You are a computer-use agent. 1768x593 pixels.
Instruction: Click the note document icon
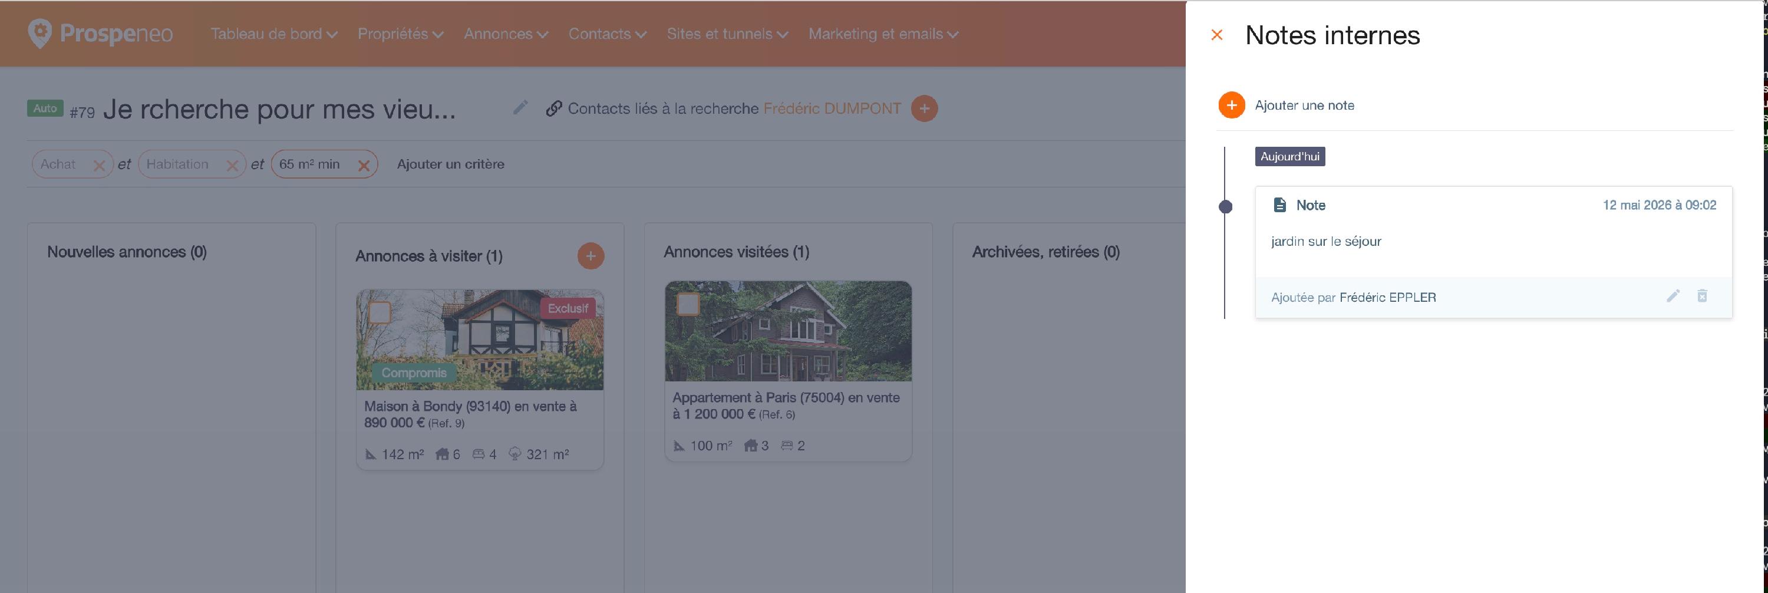pos(1279,205)
